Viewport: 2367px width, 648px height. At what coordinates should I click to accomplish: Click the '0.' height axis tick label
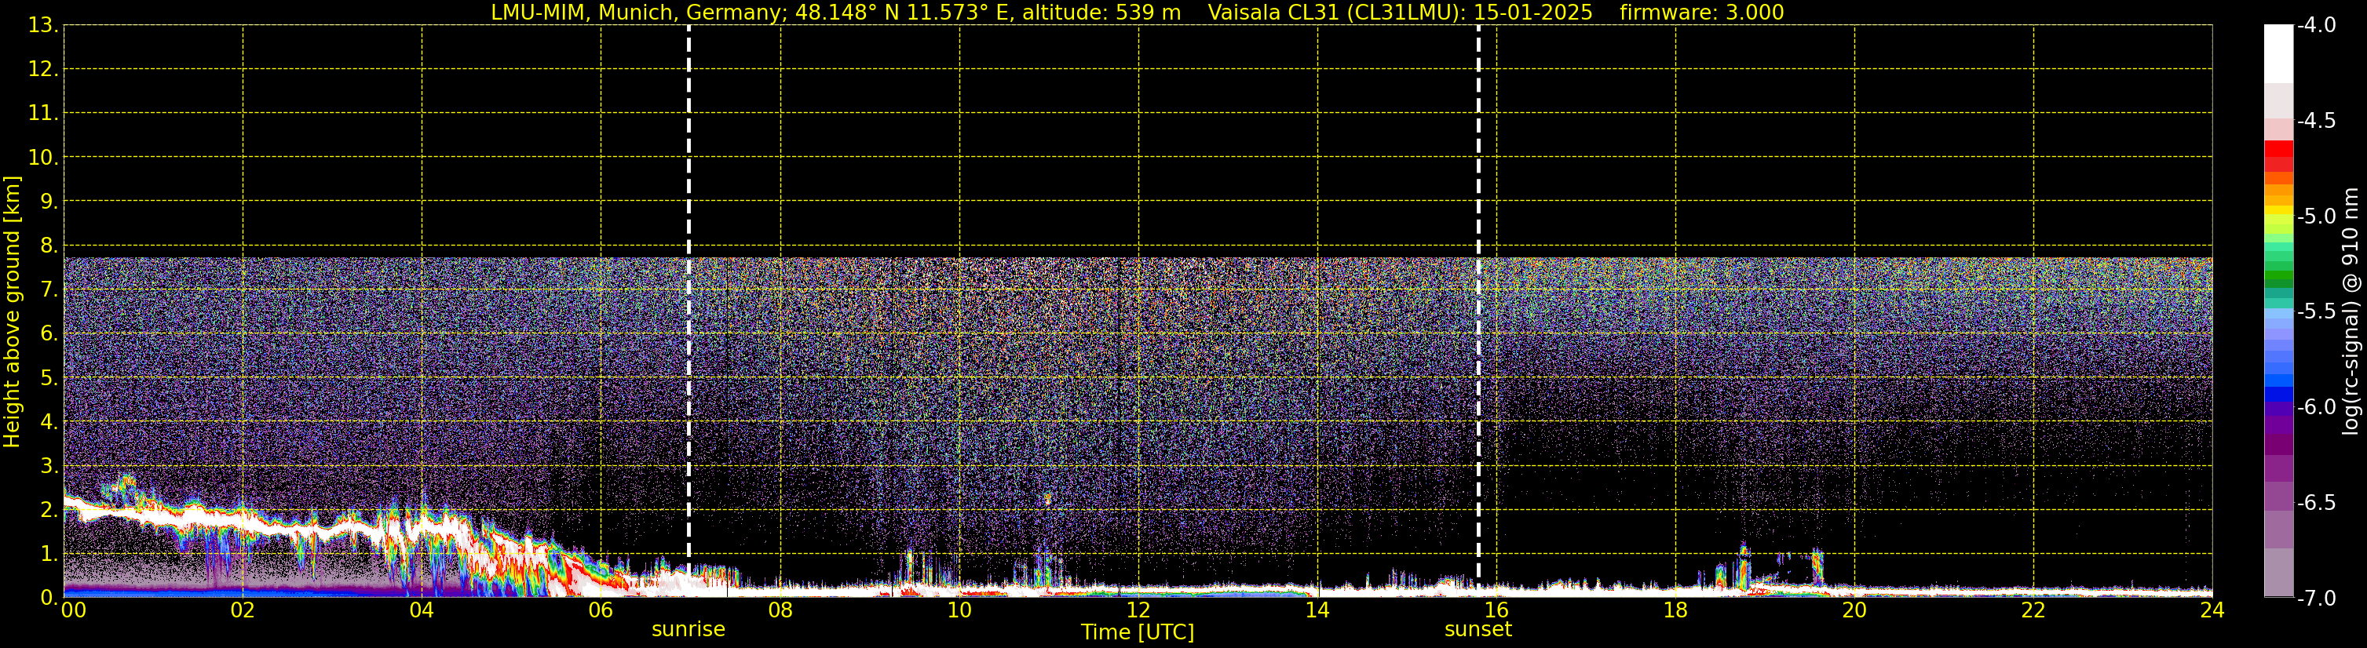(49, 598)
